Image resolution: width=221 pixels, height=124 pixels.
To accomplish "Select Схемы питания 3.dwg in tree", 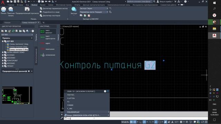I will (19, 50).
